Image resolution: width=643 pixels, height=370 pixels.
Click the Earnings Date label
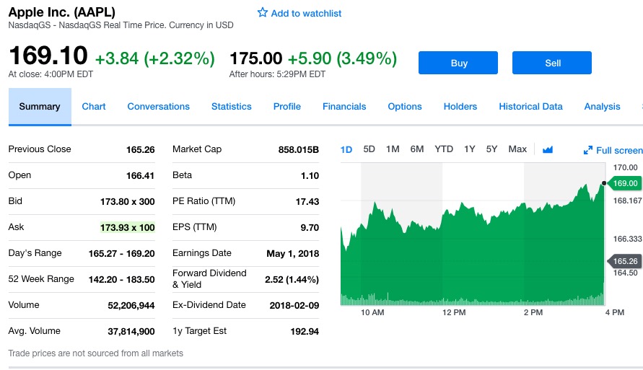click(x=202, y=253)
